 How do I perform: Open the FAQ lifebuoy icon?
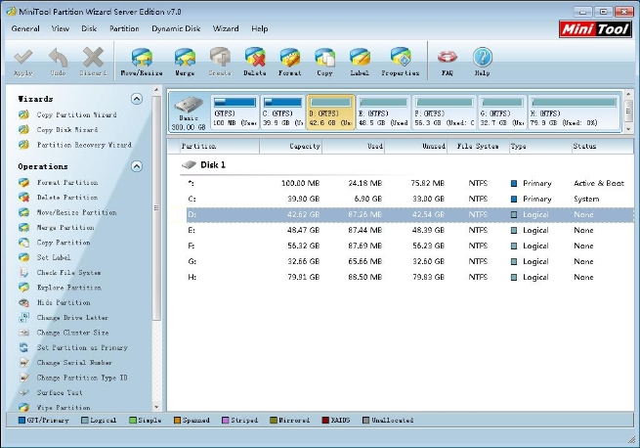pos(448,63)
